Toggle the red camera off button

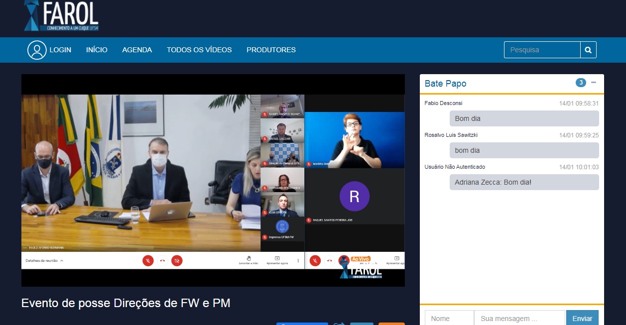(177, 260)
